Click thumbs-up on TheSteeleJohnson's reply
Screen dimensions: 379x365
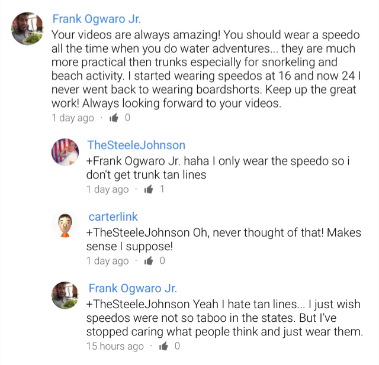(x=149, y=189)
